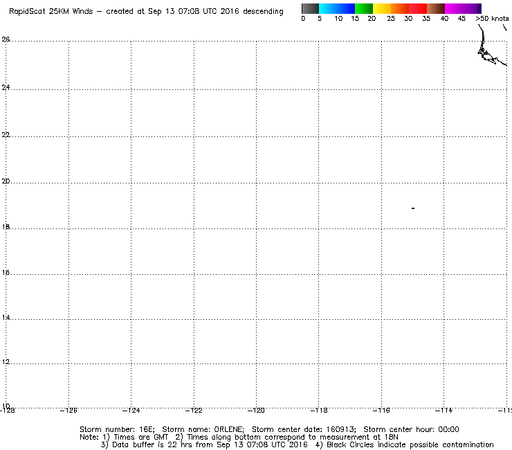Click the longitude label '-124'
Screen dimensions: 512x450
click(x=131, y=411)
